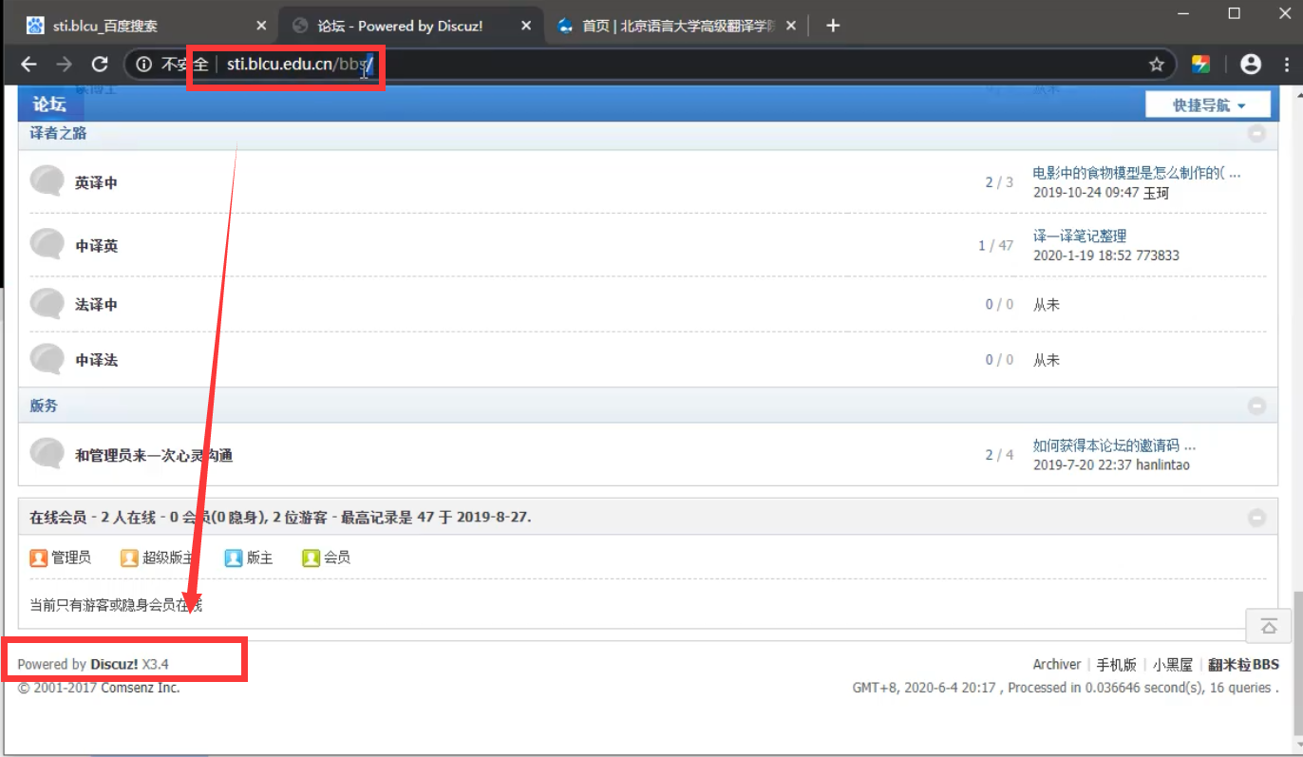
Task: Open the Chrome three-dot menu
Action: click(x=1285, y=64)
